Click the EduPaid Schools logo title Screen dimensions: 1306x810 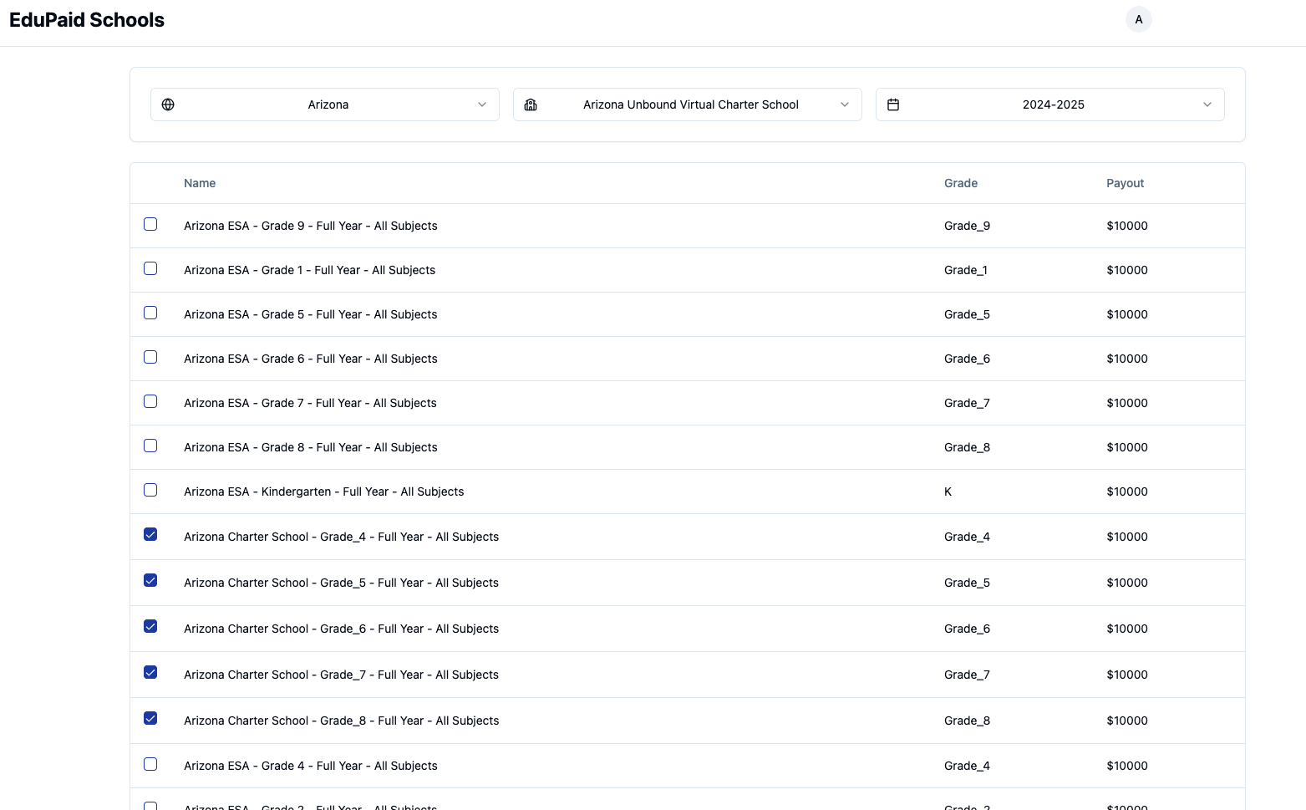[87, 20]
